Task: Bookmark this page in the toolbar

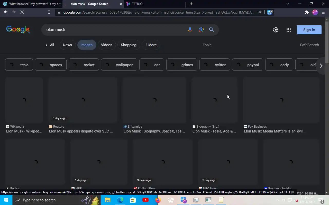Action: coord(49,12)
